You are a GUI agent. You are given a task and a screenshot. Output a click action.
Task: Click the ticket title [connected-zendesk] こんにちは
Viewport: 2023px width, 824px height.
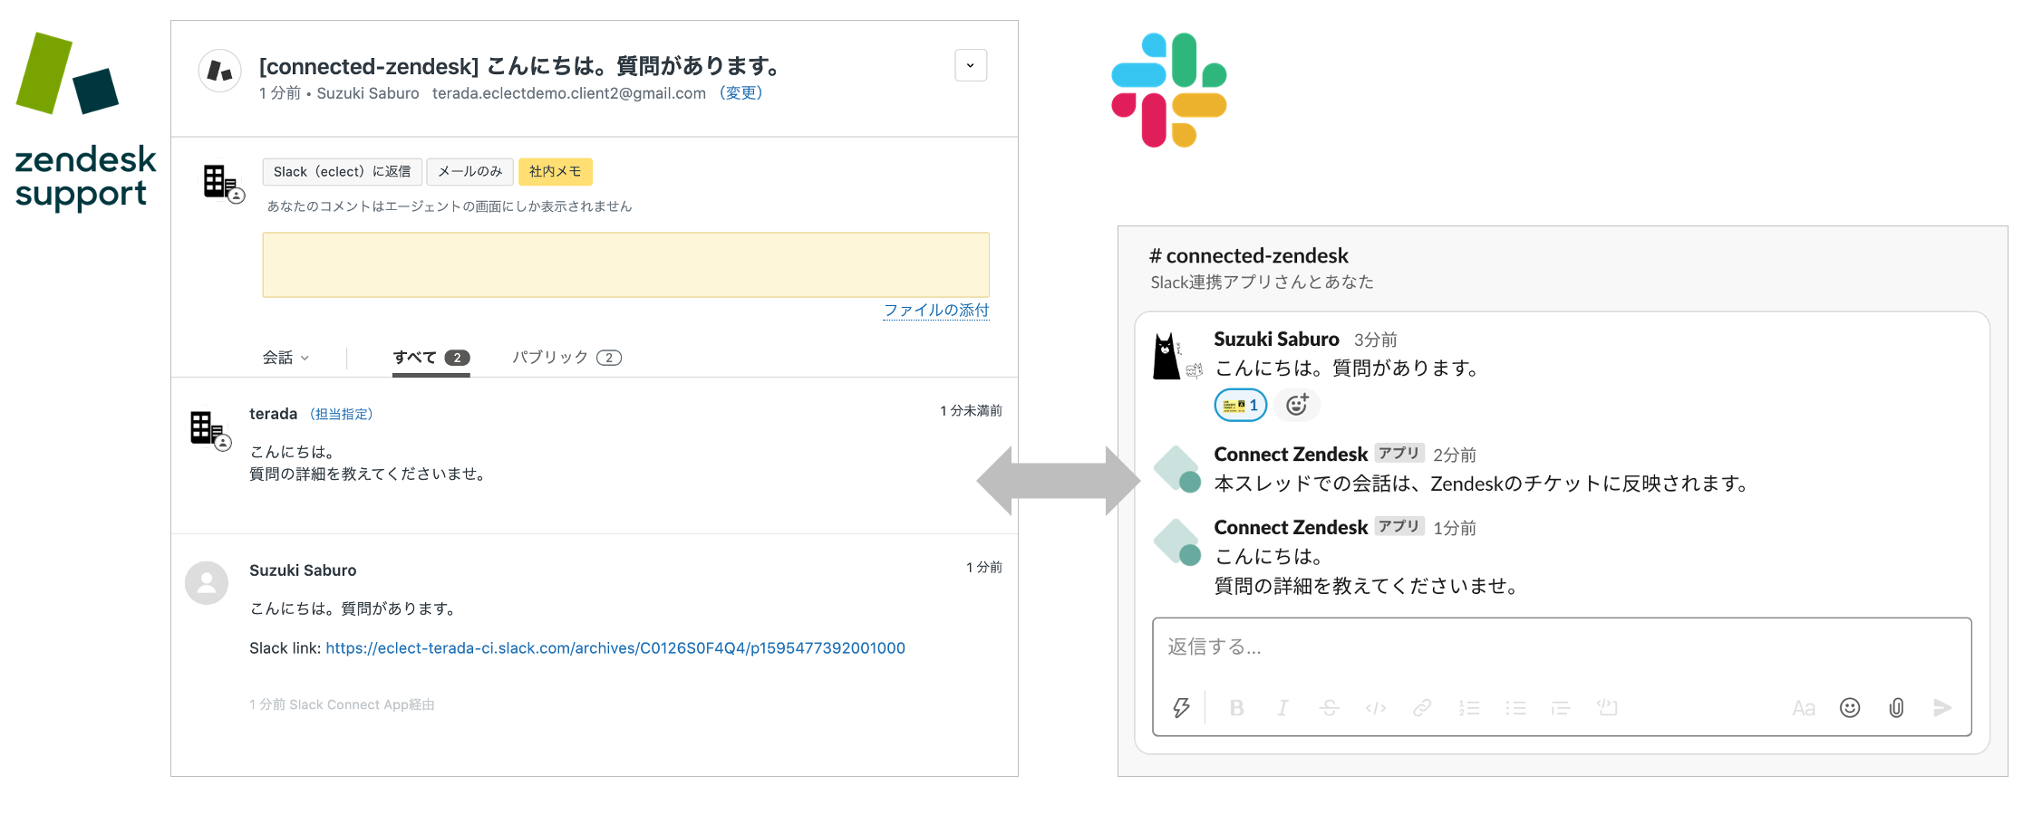click(520, 66)
